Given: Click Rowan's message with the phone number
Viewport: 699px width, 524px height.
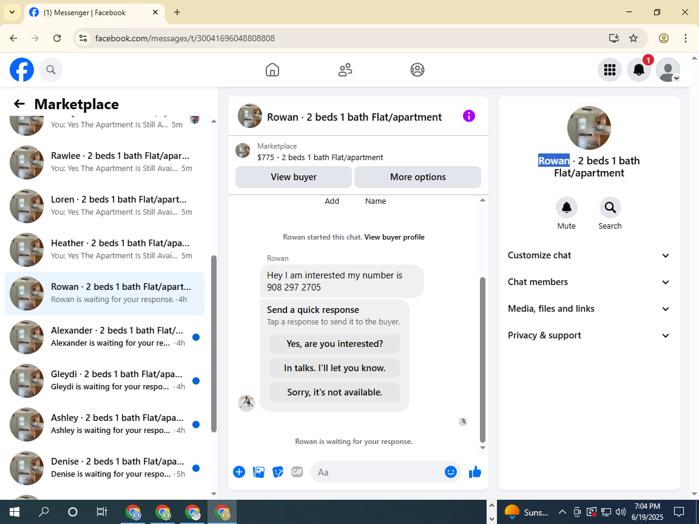Looking at the screenshot, I should point(342,281).
